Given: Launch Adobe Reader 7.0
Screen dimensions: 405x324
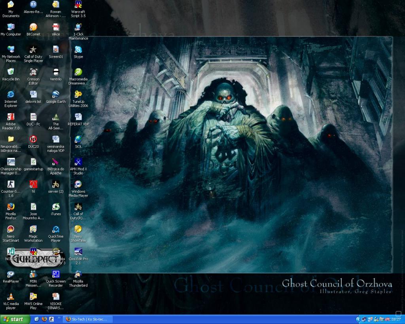Looking at the screenshot, I should 11,121.
